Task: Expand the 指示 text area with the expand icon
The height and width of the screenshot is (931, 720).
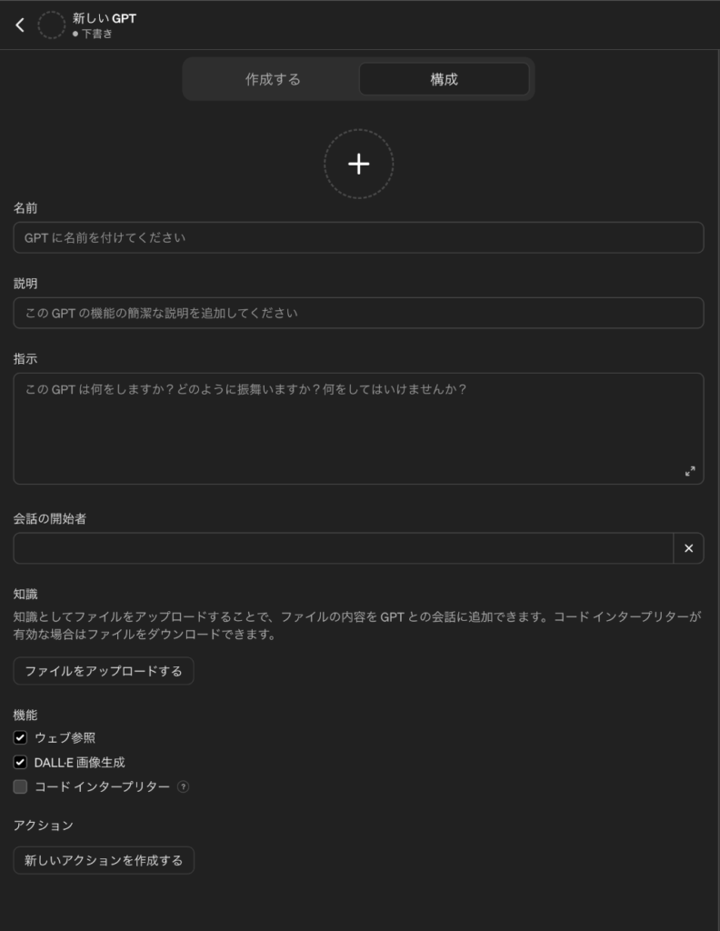Action: tap(690, 471)
